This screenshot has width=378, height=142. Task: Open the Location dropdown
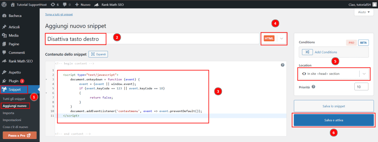point(334,74)
